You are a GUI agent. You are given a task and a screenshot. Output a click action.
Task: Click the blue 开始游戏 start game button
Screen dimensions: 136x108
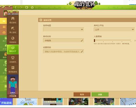(x=6, y=102)
